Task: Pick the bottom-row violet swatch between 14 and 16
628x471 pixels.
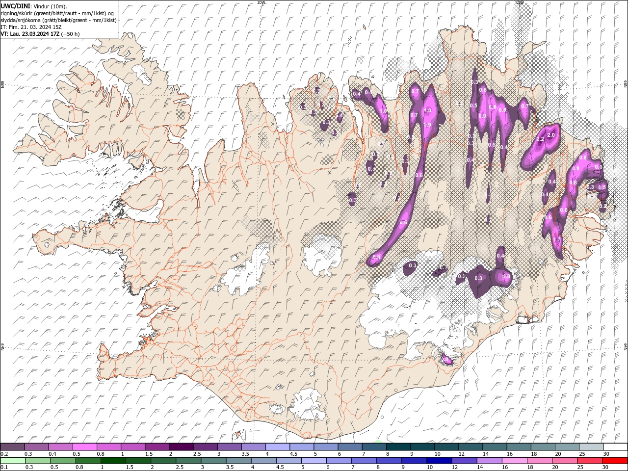Action: point(489,461)
